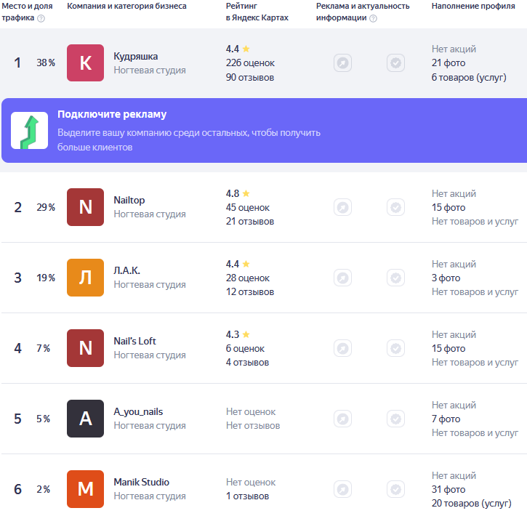Click '90 отзывов' in the Кудряшка row
Image resolution: width=527 pixels, height=516 pixels.
pos(250,77)
